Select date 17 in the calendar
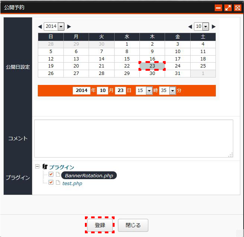244x237 pixels. pos(178,59)
